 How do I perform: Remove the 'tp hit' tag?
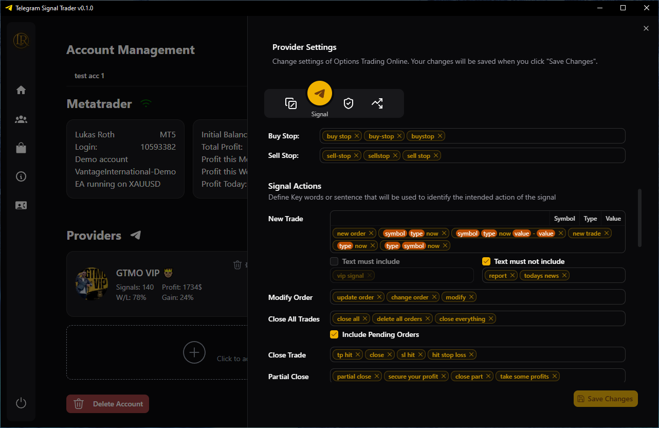pos(358,355)
